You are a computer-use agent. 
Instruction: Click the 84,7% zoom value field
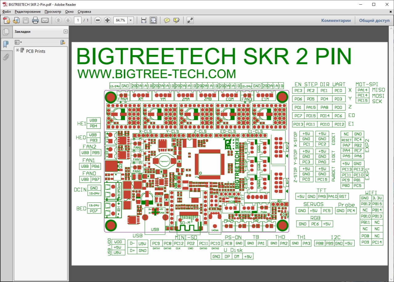click(x=120, y=20)
